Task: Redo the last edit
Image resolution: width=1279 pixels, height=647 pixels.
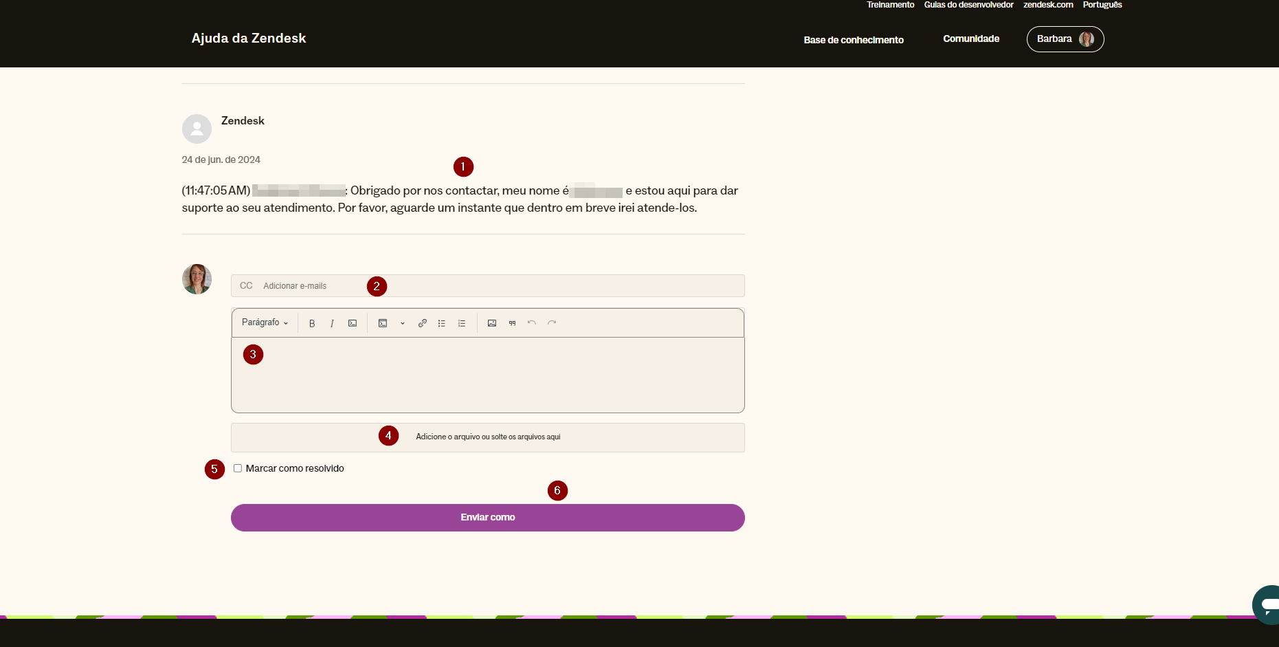Action: coord(552,322)
